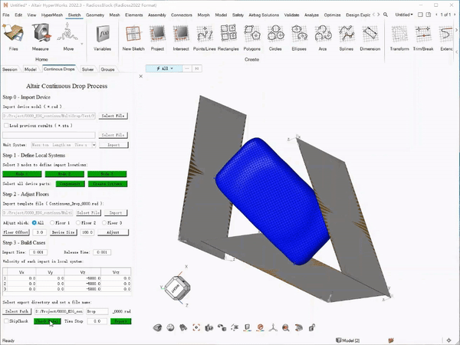Viewport: 460px width, 345px height.
Task: Click the axis triad icon in view toolbar
Action: click(273, 327)
